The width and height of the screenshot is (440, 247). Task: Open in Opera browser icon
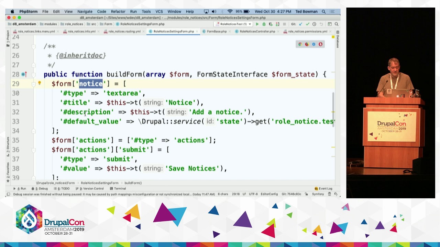320,44
